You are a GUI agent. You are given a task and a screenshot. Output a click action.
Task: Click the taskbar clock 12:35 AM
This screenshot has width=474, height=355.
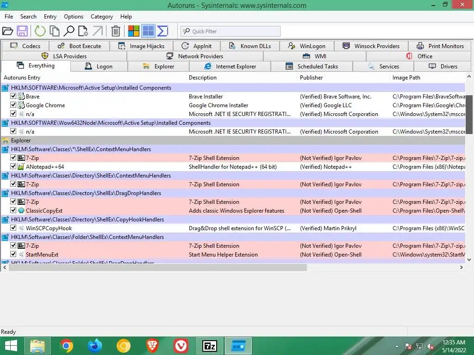[x=454, y=343]
